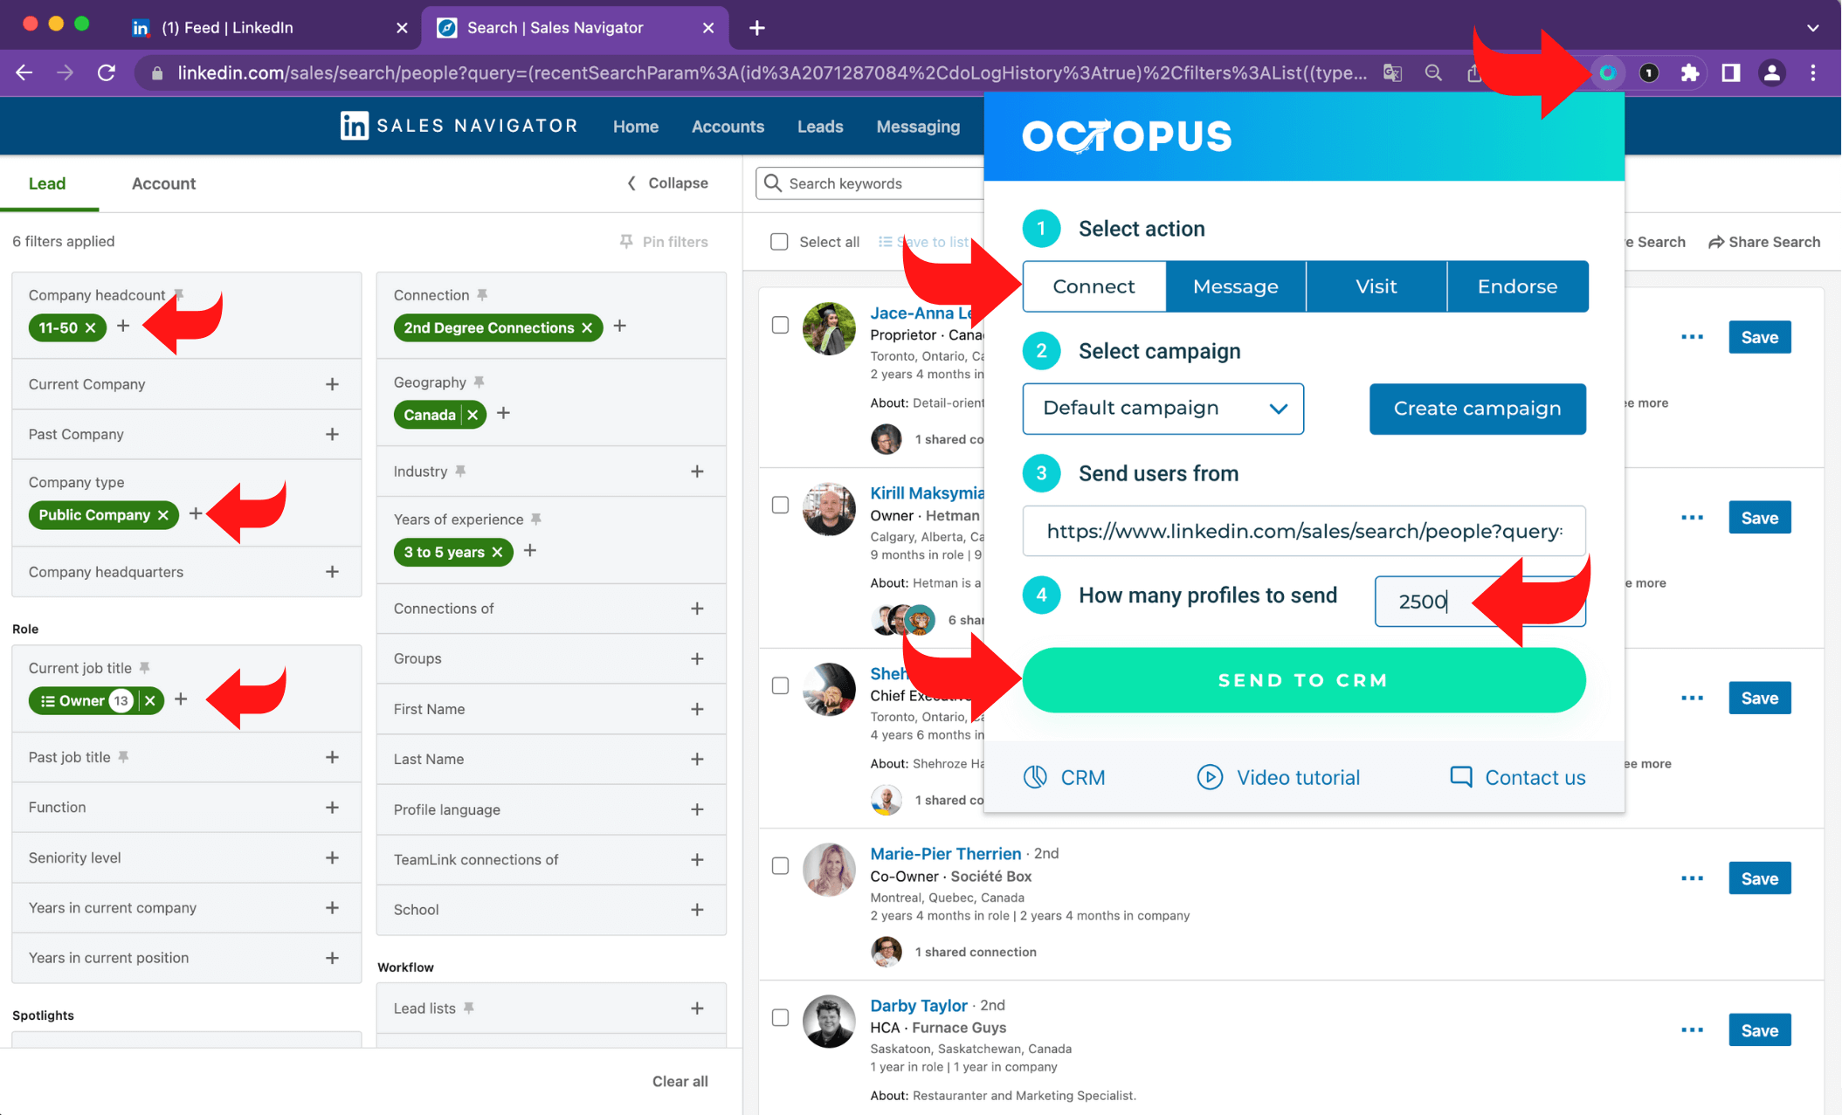Click the Create campaign button
The image size is (1842, 1115).
[1476, 406]
